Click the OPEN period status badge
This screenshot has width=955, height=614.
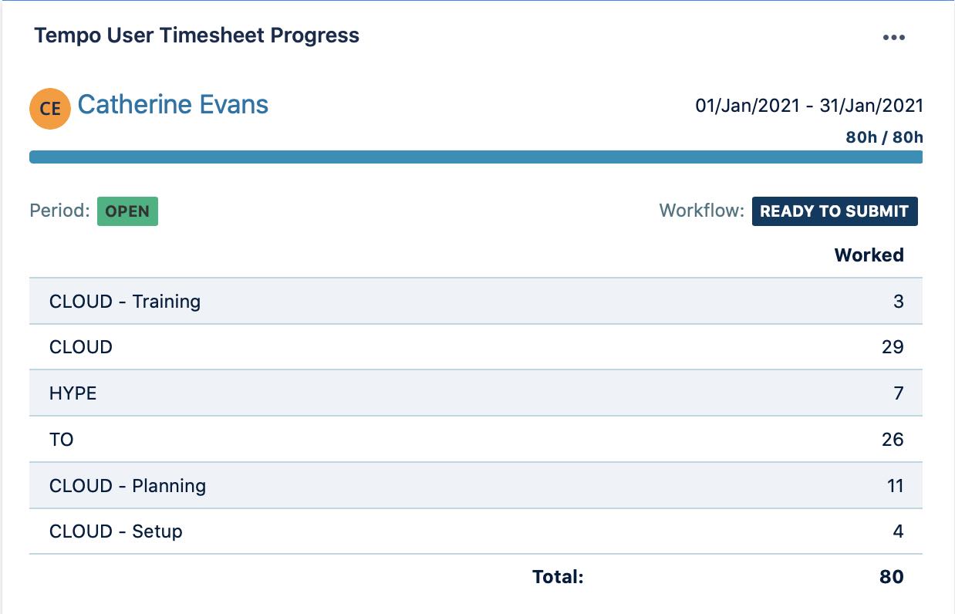point(127,211)
